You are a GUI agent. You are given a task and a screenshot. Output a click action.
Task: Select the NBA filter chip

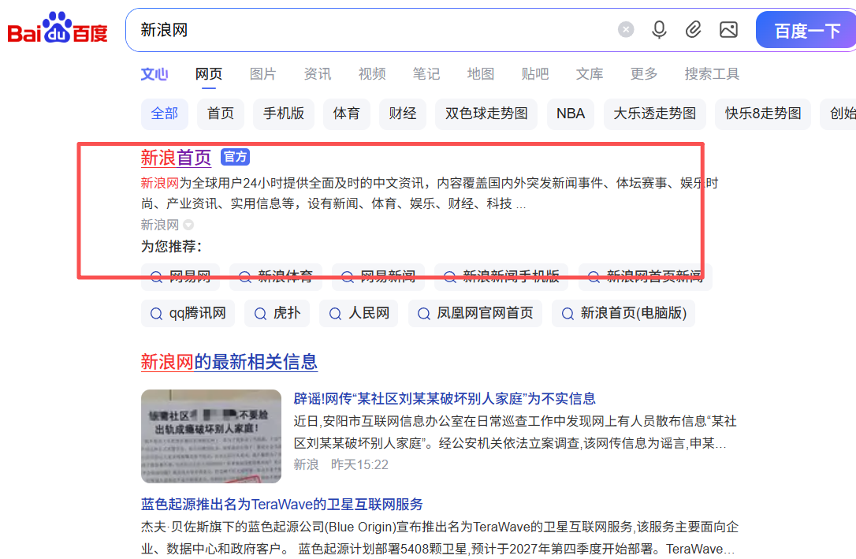point(571,114)
